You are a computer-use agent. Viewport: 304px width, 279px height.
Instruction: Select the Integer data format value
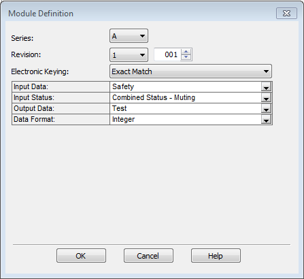tap(186, 119)
